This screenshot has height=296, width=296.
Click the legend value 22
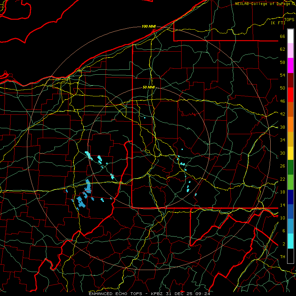pyautogui.click(x=283, y=179)
